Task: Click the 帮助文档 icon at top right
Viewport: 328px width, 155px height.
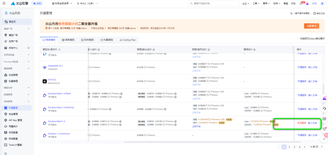Action: [x=314, y=13]
